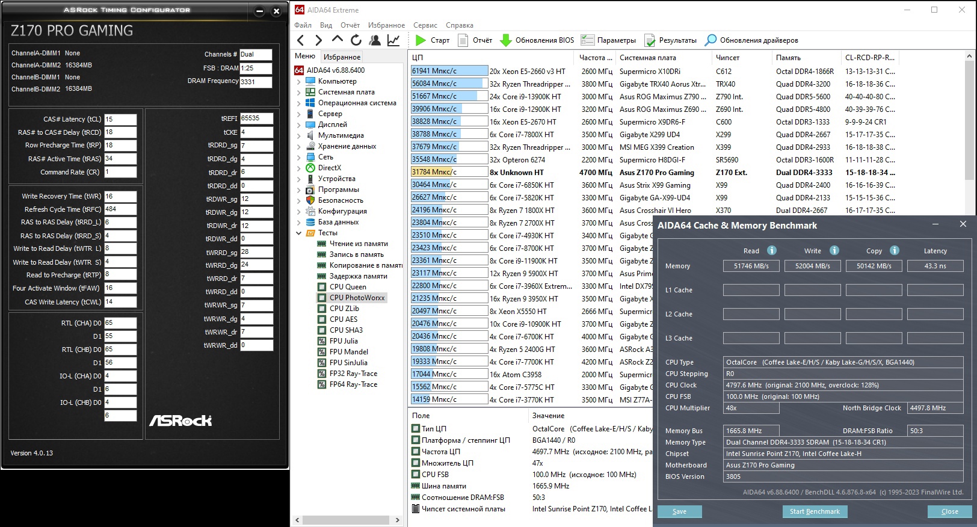Click the CAS# Latency (tCL) field in ASRock
977x527 pixels.
pos(120,119)
